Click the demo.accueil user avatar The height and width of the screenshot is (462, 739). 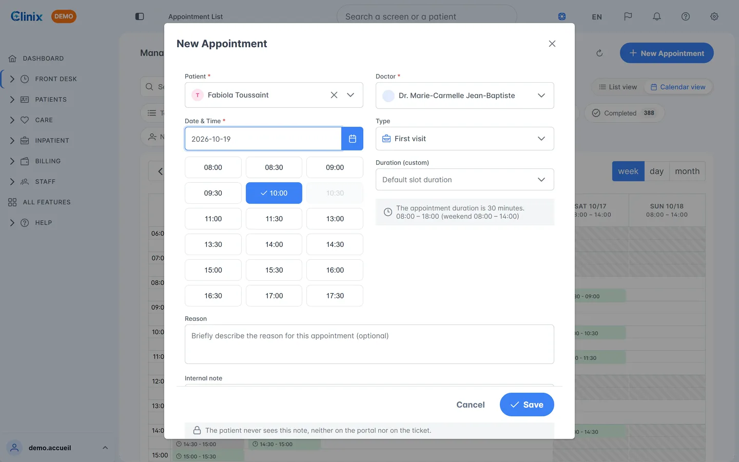click(15, 448)
